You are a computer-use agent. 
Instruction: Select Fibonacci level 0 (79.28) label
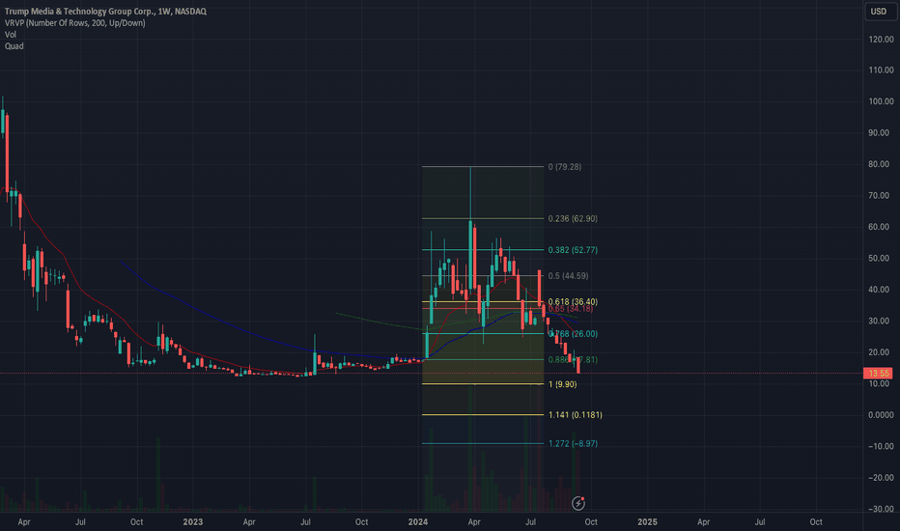point(564,166)
